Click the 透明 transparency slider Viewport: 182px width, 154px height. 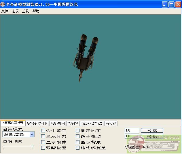click(x=18, y=147)
